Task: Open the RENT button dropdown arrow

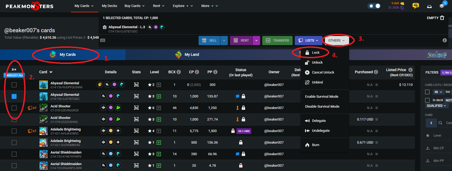Action: coord(256,41)
